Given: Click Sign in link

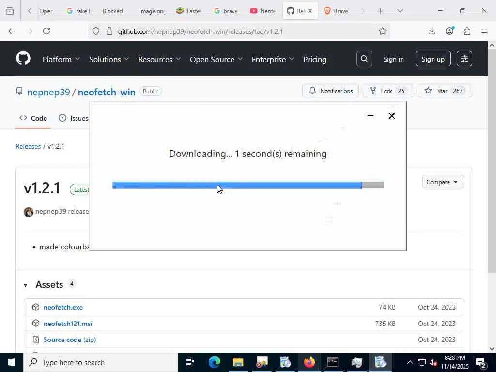Looking at the screenshot, I should [393, 59].
